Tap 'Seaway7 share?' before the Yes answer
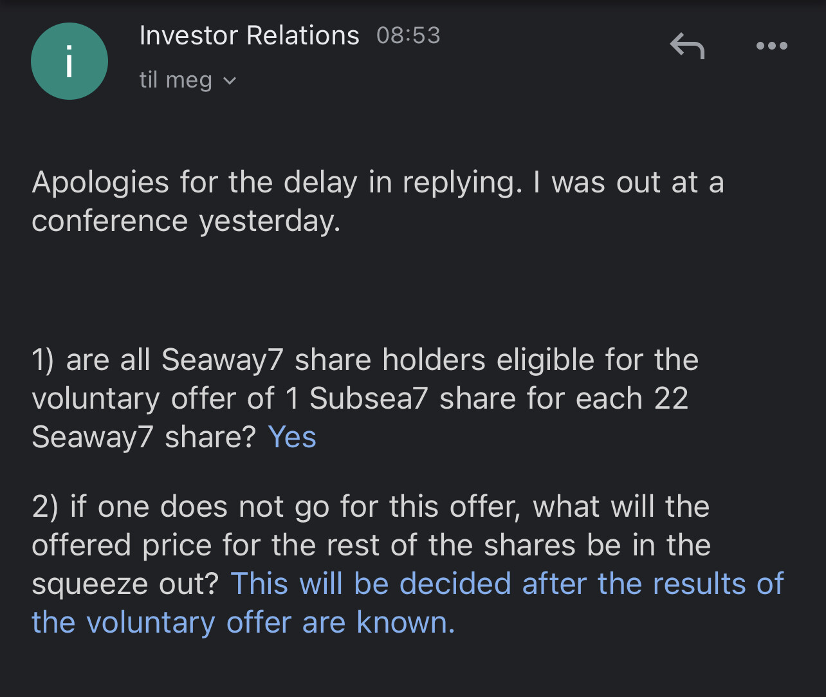The width and height of the screenshot is (826, 697). pos(144,437)
